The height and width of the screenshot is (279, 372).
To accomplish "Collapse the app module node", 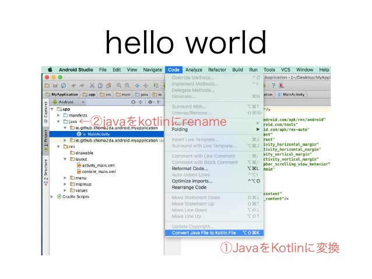I will [52, 110].
